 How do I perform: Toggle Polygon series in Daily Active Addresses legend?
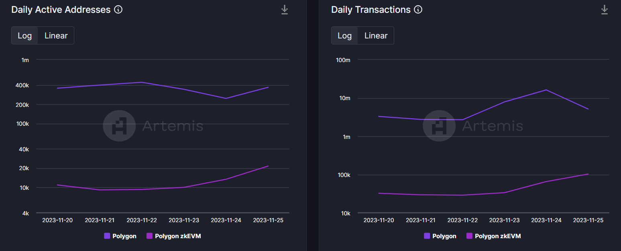pos(120,236)
